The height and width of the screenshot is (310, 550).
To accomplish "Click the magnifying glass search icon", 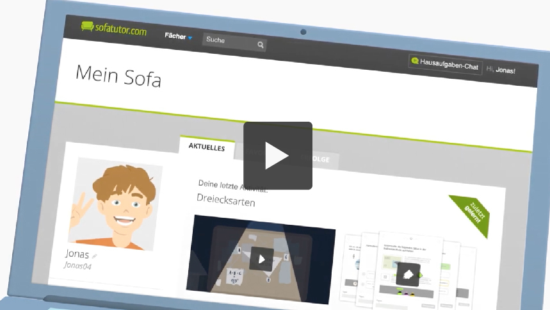I will pos(261,45).
